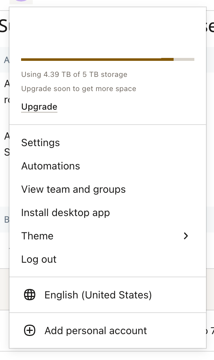The width and height of the screenshot is (214, 360).
Task: Click the storage usage text
Action: point(75,74)
